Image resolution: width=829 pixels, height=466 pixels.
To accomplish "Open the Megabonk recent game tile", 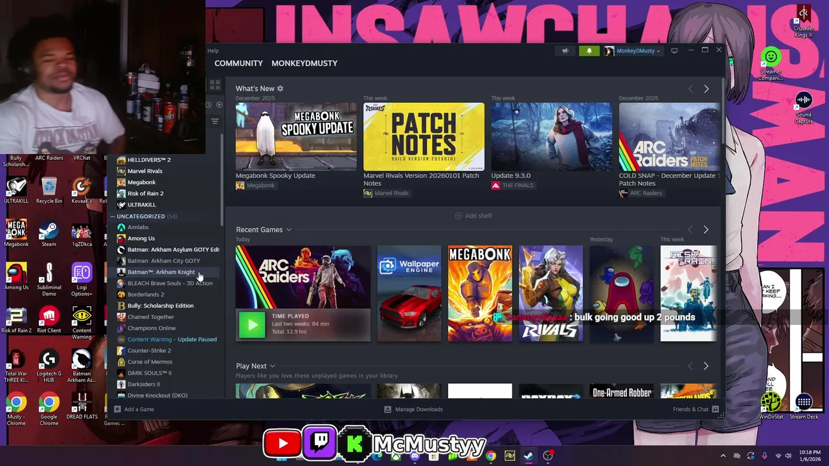I will [x=479, y=293].
